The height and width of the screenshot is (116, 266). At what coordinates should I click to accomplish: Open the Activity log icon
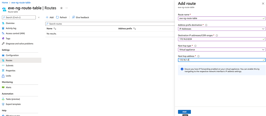click(3, 28)
